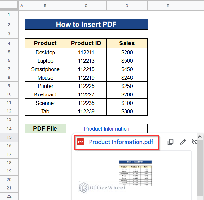Select the '$500' sales cell
The height and width of the screenshot is (200, 204).
coord(127,61)
